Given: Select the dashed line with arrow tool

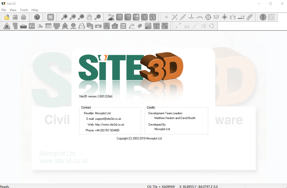Looking at the screenshot, I should [195, 26].
